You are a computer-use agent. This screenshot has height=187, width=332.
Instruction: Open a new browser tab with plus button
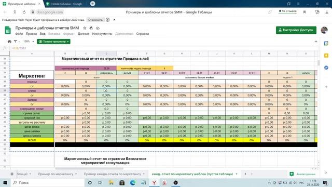tap(92, 4)
